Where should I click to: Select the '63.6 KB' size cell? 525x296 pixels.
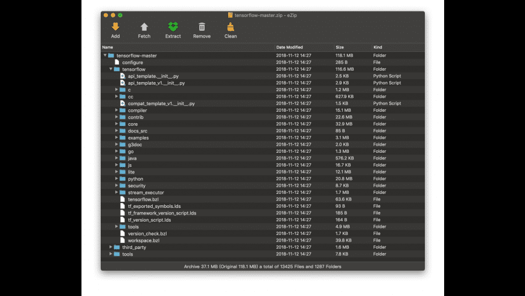(x=343, y=199)
